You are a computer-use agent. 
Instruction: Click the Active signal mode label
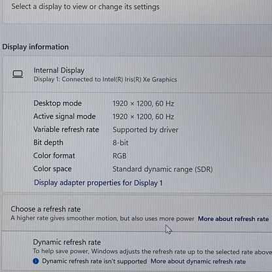coord(65,116)
